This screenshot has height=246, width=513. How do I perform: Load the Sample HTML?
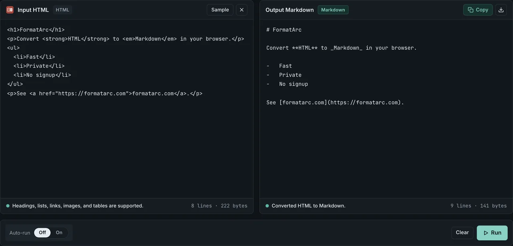[x=220, y=10]
